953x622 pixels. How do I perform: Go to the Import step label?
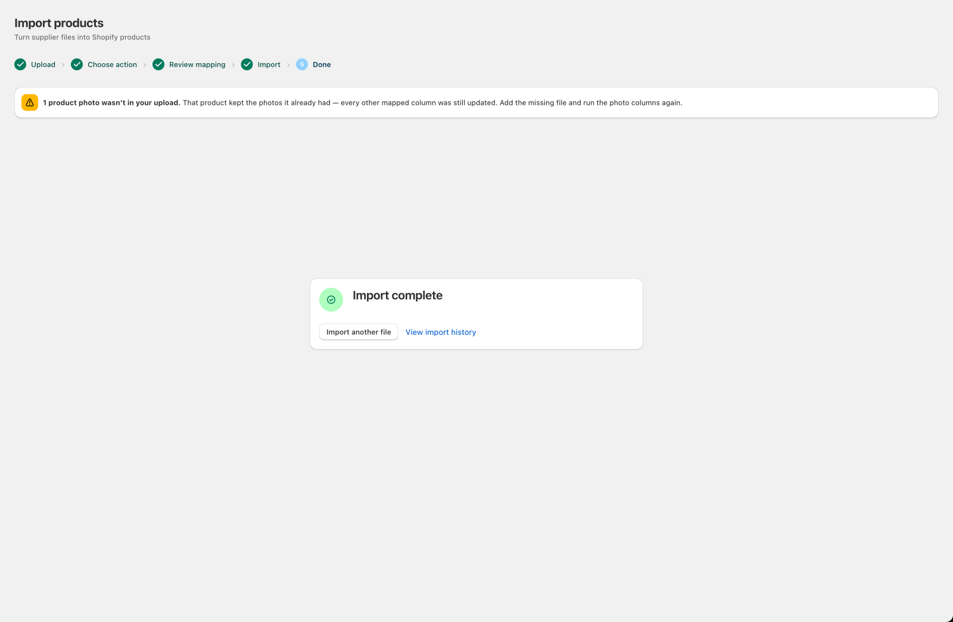(269, 64)
